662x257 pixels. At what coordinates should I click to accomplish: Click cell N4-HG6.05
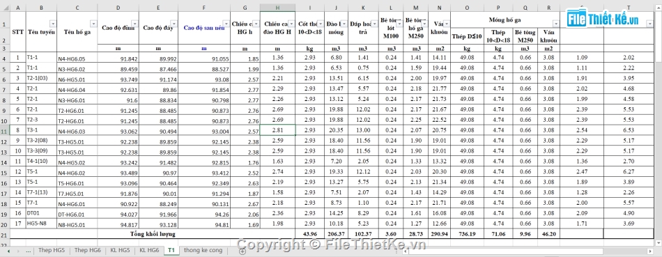[77, 58]
